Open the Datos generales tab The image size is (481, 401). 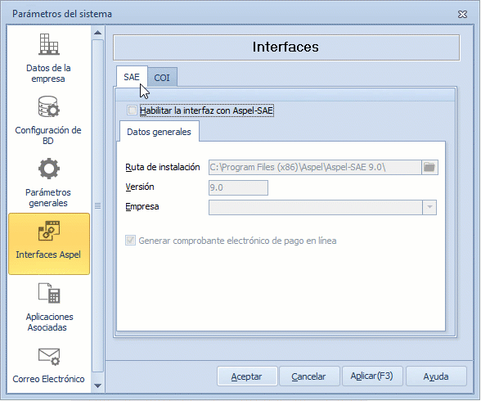coord(159,132)
